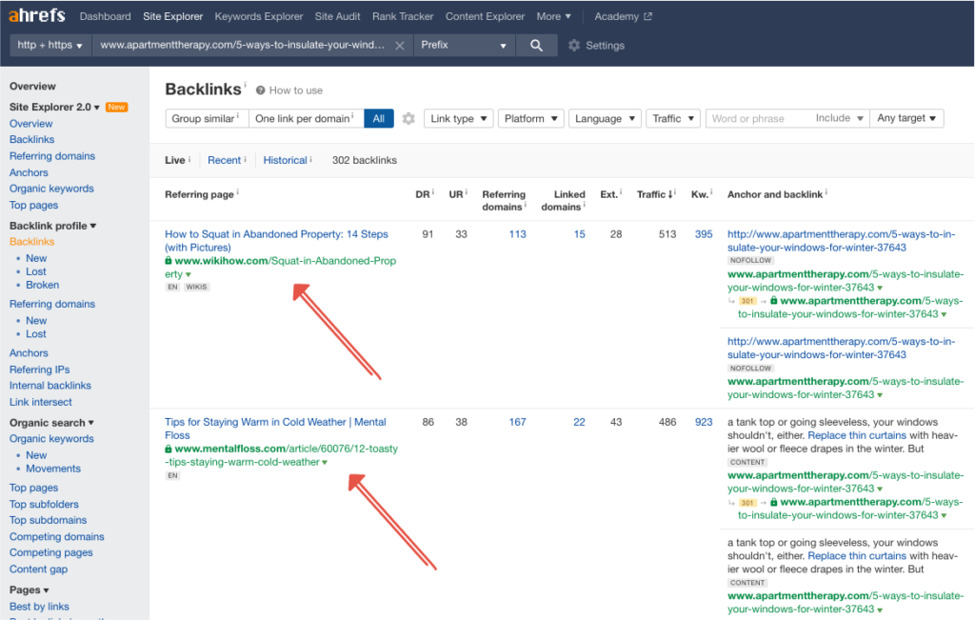The image size is (975, 620).
Task: Open Keywords Explorer in the top menu
Action: [259, 16]
